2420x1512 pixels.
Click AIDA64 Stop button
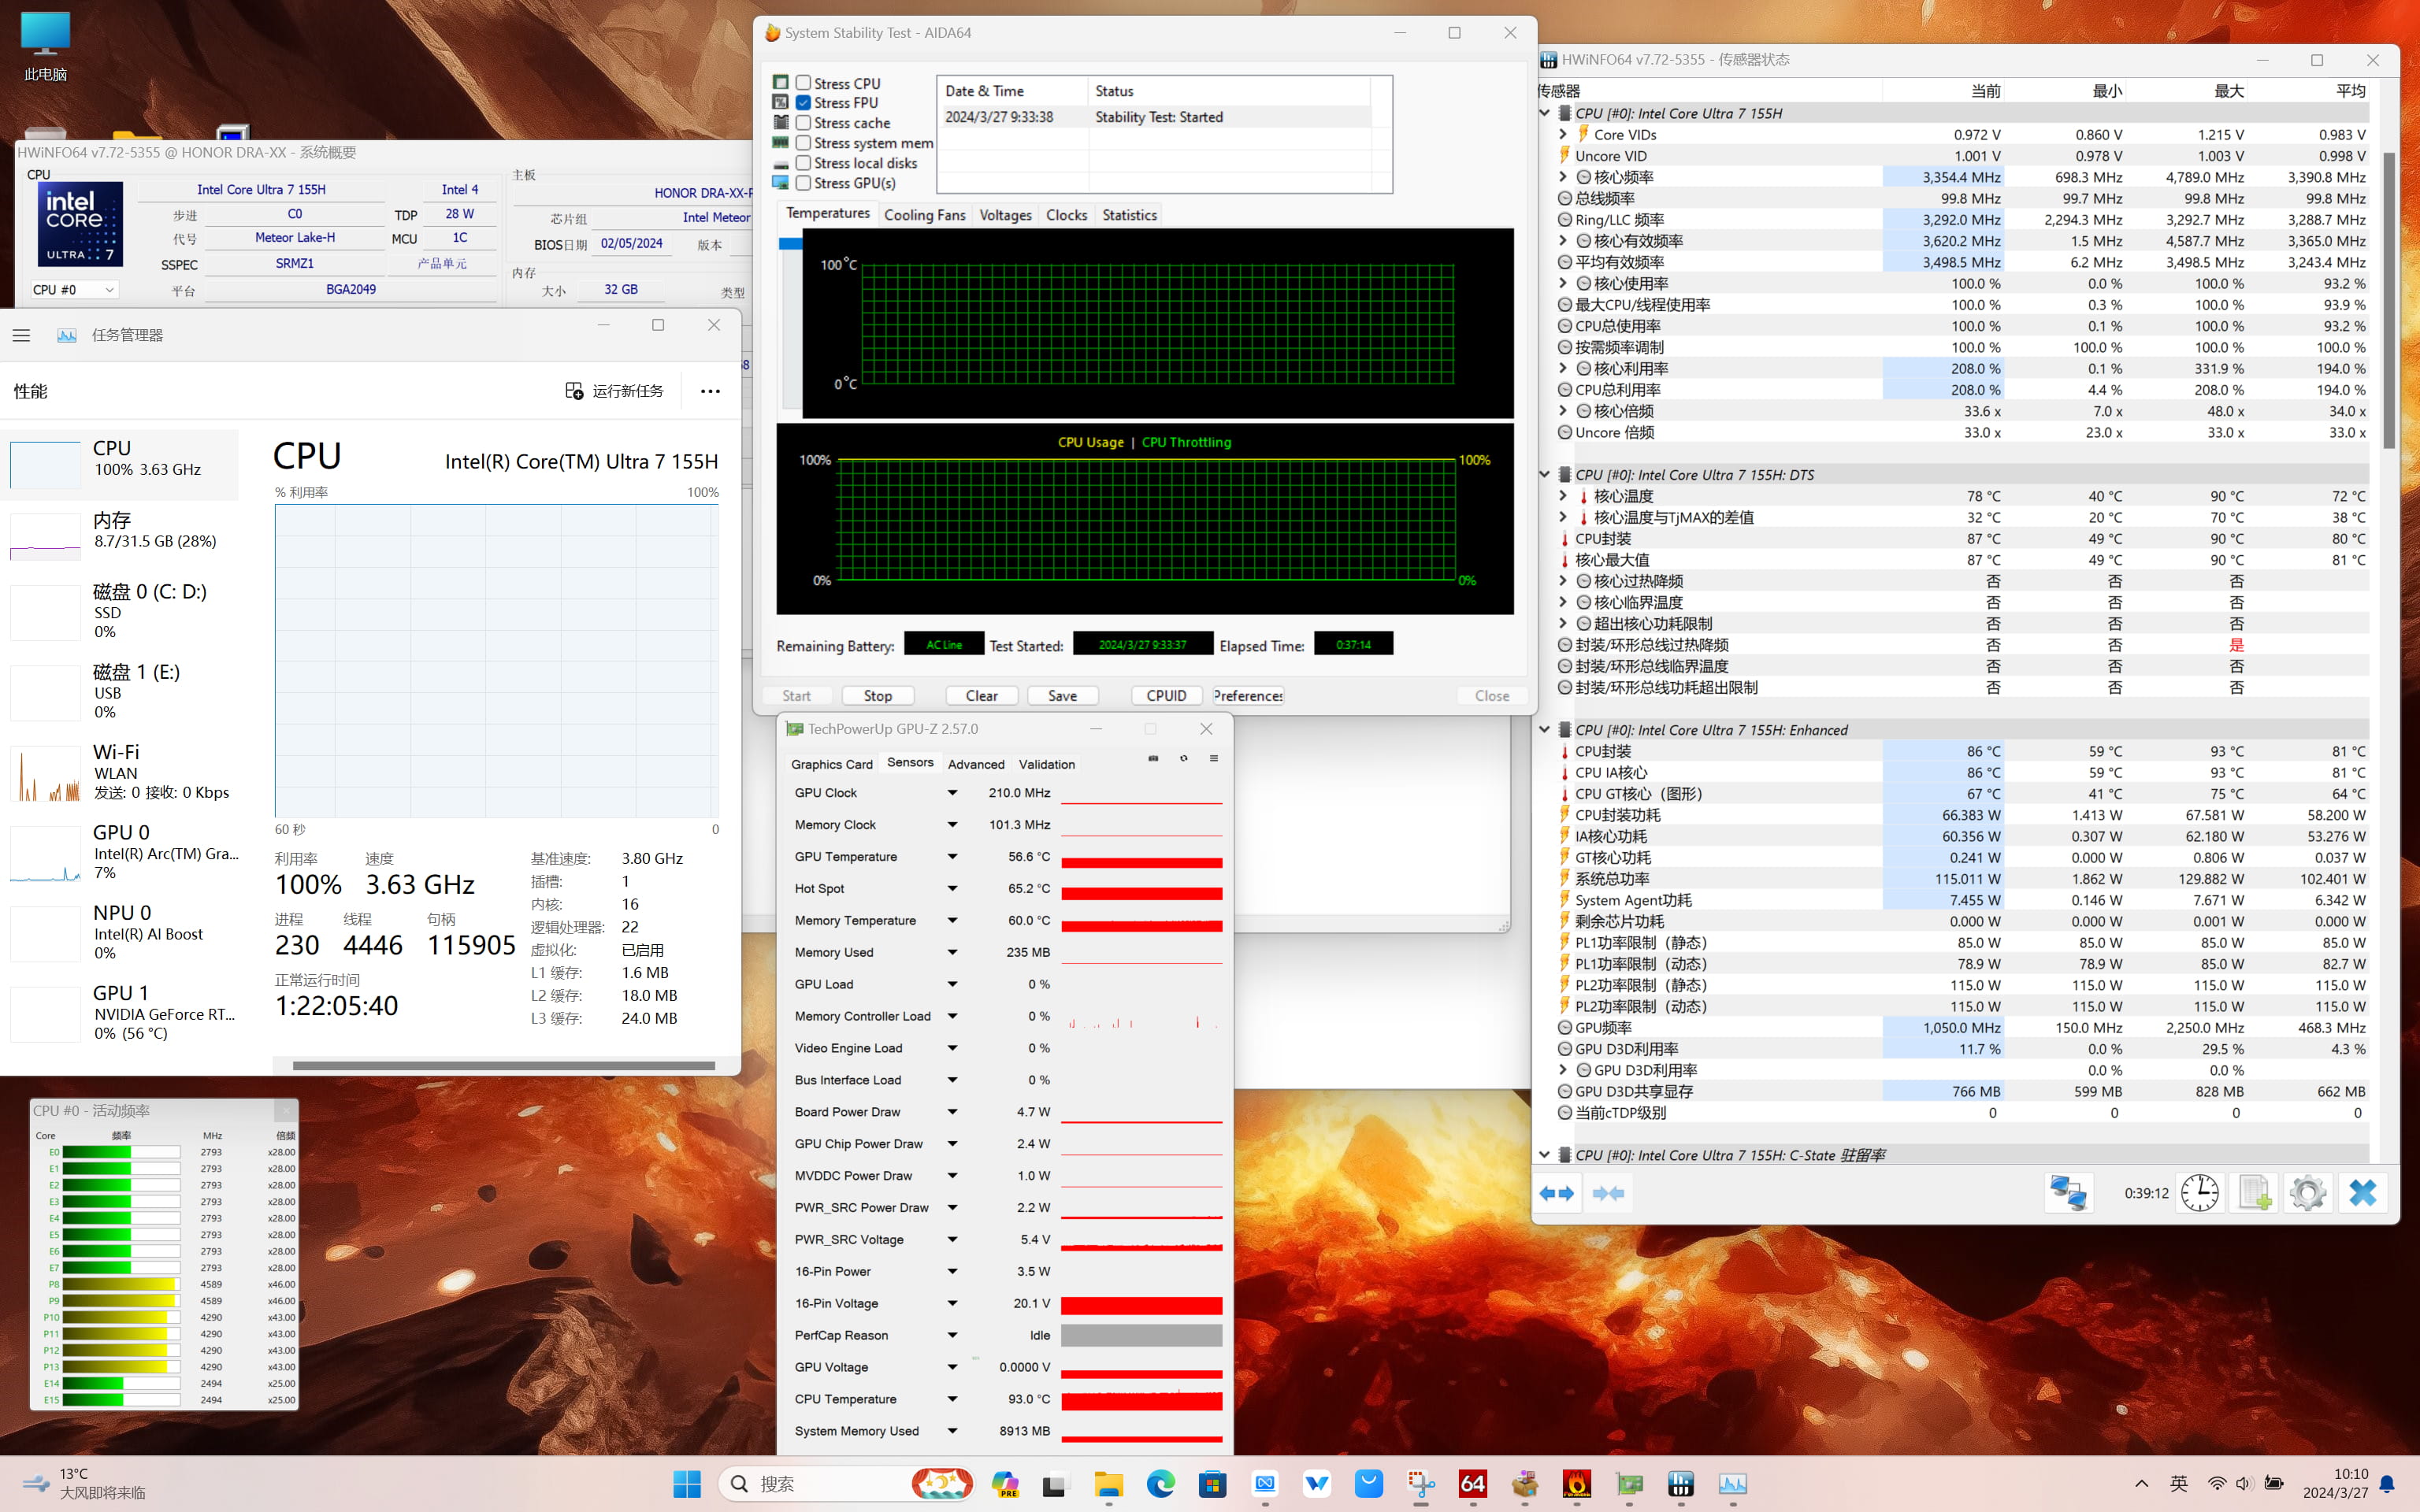[878, 696]
